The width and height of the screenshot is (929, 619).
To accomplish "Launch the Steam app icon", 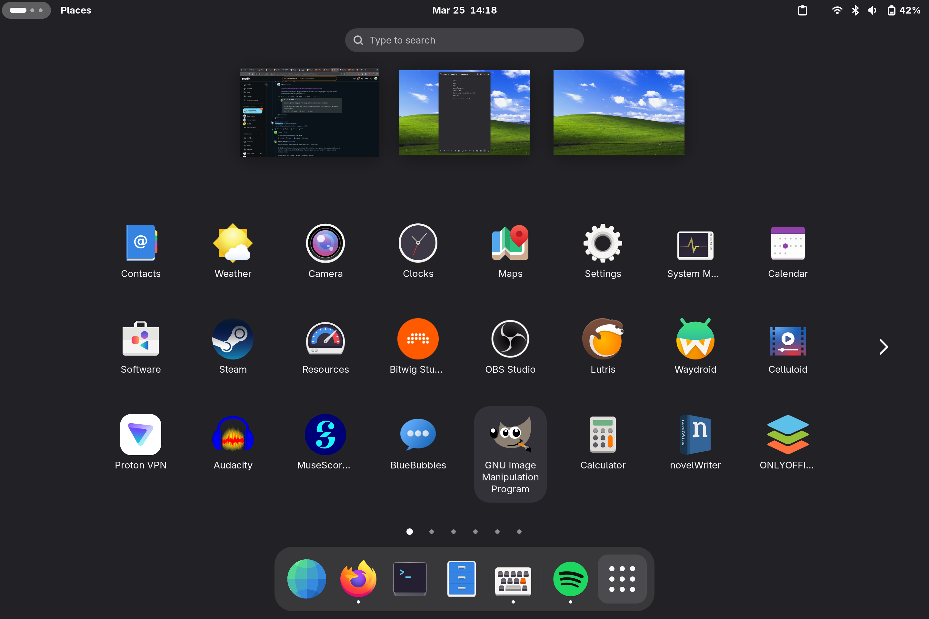I will coord(233,339).
